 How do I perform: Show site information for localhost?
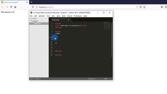pyautogui.click(x=37, y=7)
